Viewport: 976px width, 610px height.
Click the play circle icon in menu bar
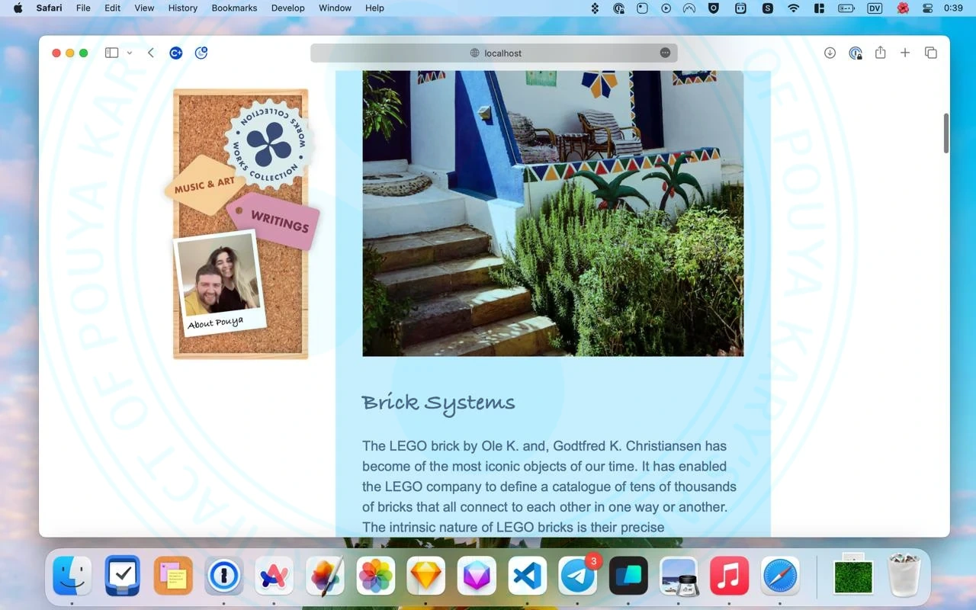point(666,8)
